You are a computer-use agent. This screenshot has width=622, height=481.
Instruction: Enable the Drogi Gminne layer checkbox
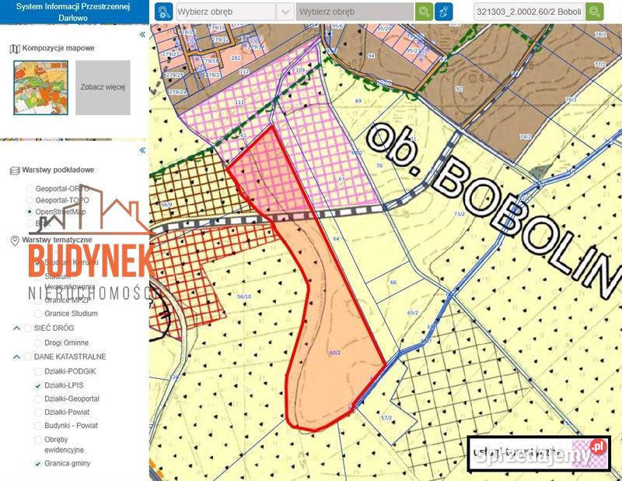click(x=39, y=342)
